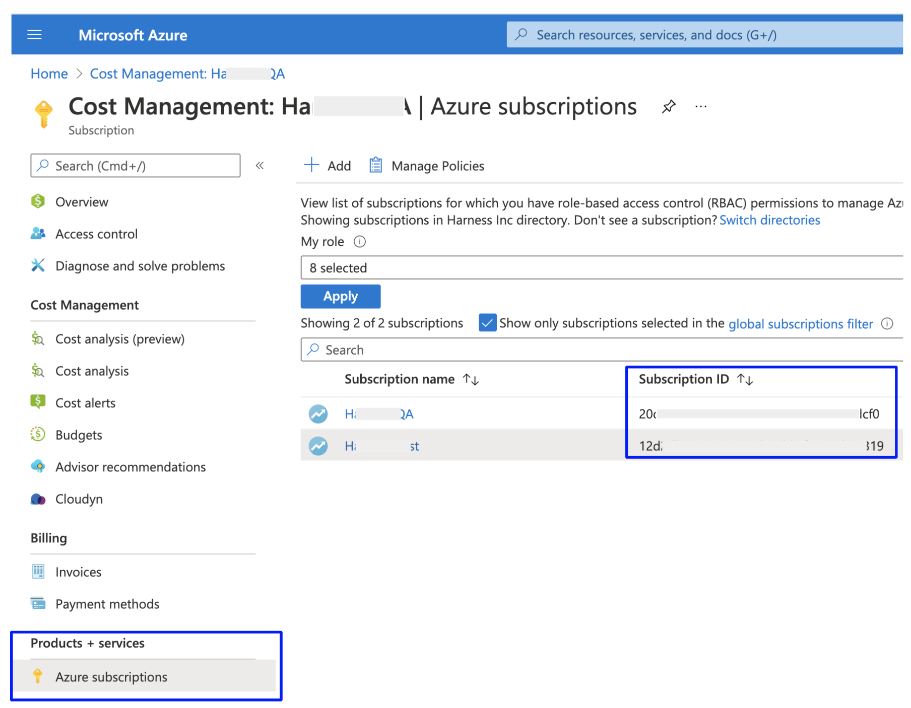Collapse the sidebar with double chevron
911x708 pixels.
click(259, 165)
